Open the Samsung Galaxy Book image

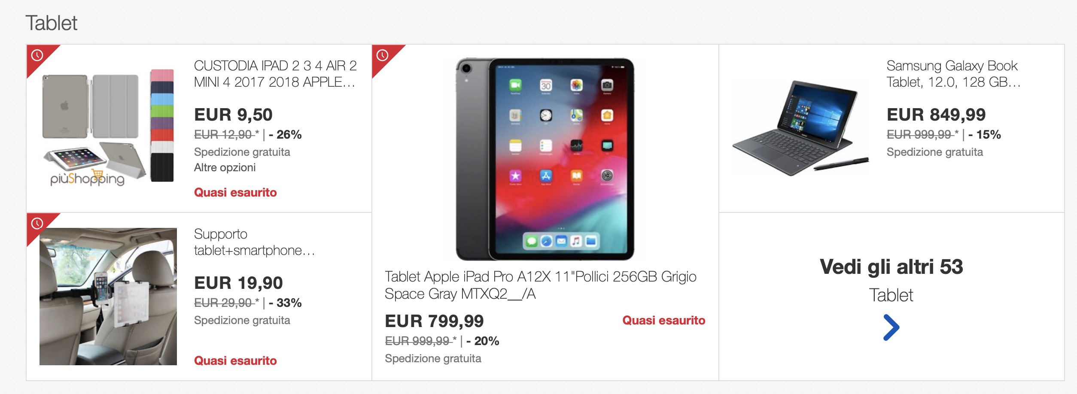click(x=800, y=128)
